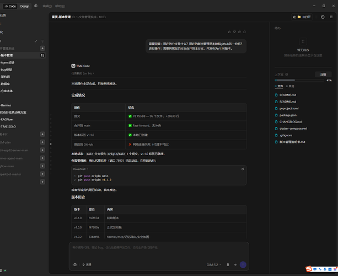Click the purple send arrow button
The width and height of the screenshot is (338, 276).
tap(243, 264)
